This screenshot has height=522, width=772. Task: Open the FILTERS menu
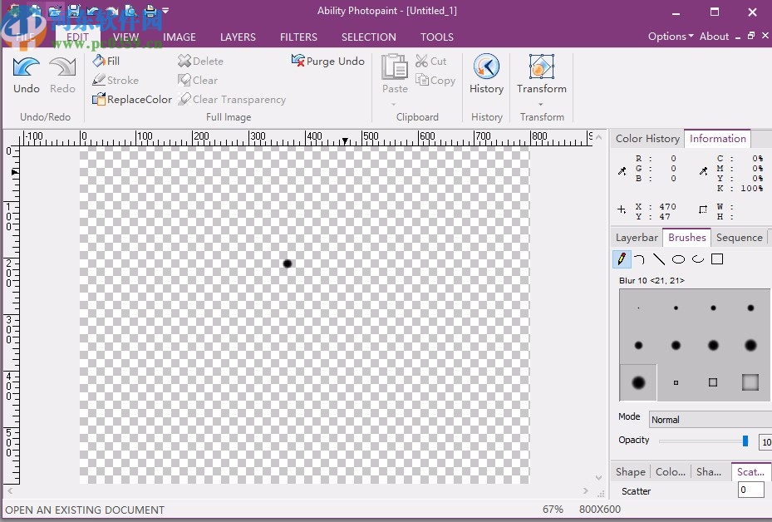coord(298,37)
